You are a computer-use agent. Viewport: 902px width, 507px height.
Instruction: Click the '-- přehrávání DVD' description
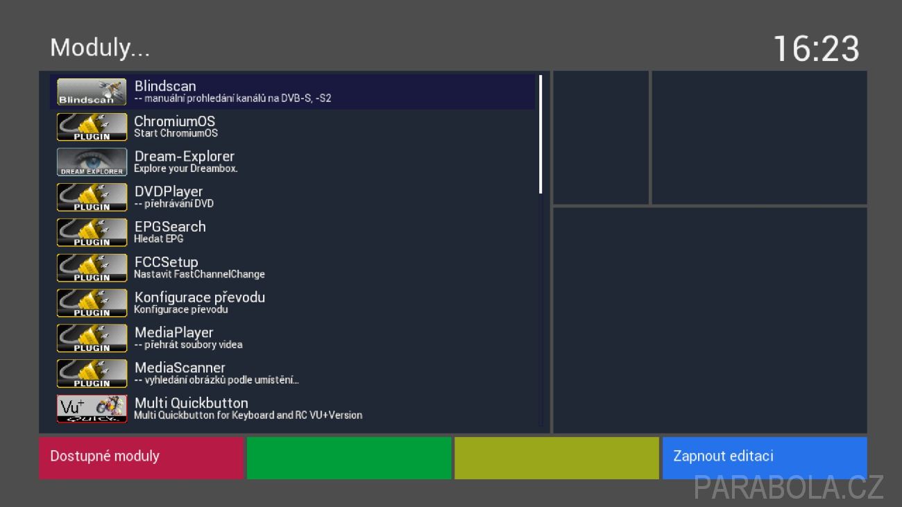coord(173,204)
